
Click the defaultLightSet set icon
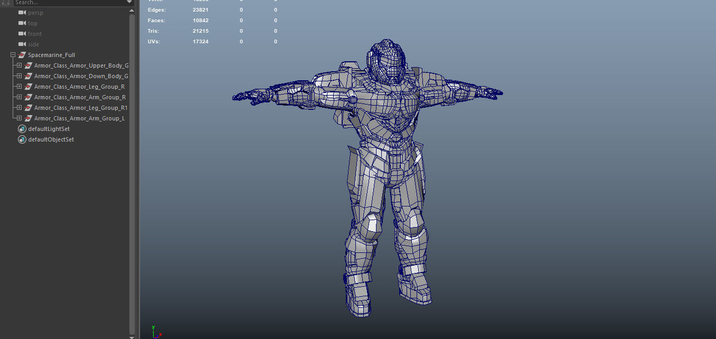(x=22, y=129)
